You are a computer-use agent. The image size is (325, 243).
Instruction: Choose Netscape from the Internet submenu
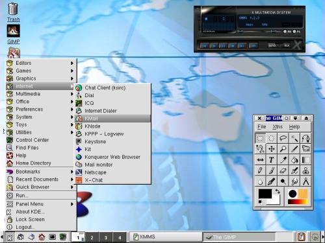(x=112, y=172)
